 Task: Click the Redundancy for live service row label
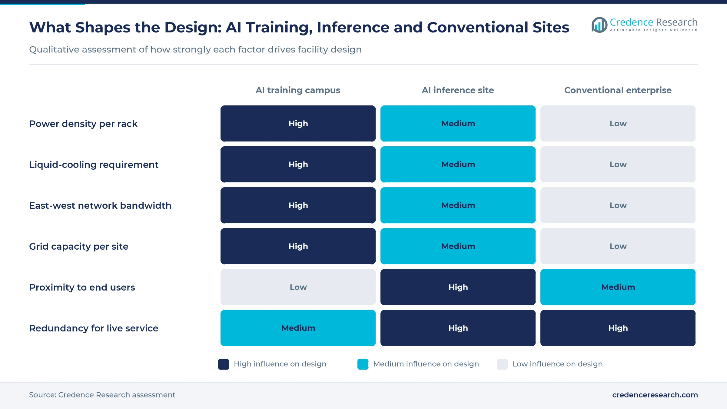(x=94, y=328)
